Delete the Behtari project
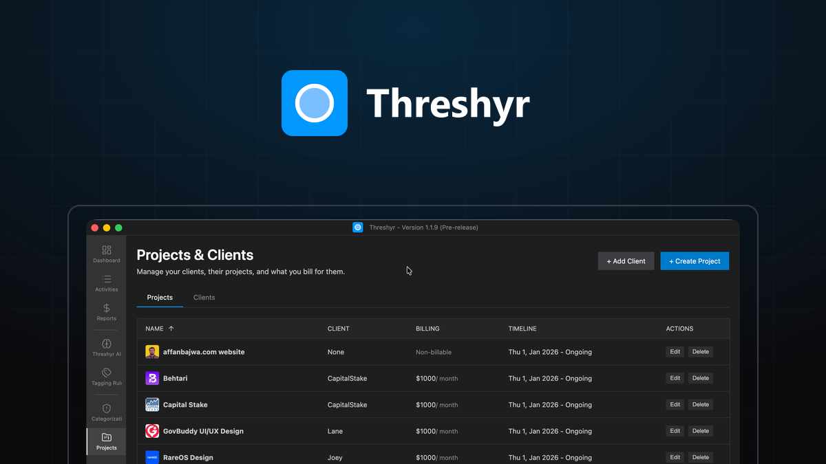The height and width of the screenshot is (464, 826). 700,378
